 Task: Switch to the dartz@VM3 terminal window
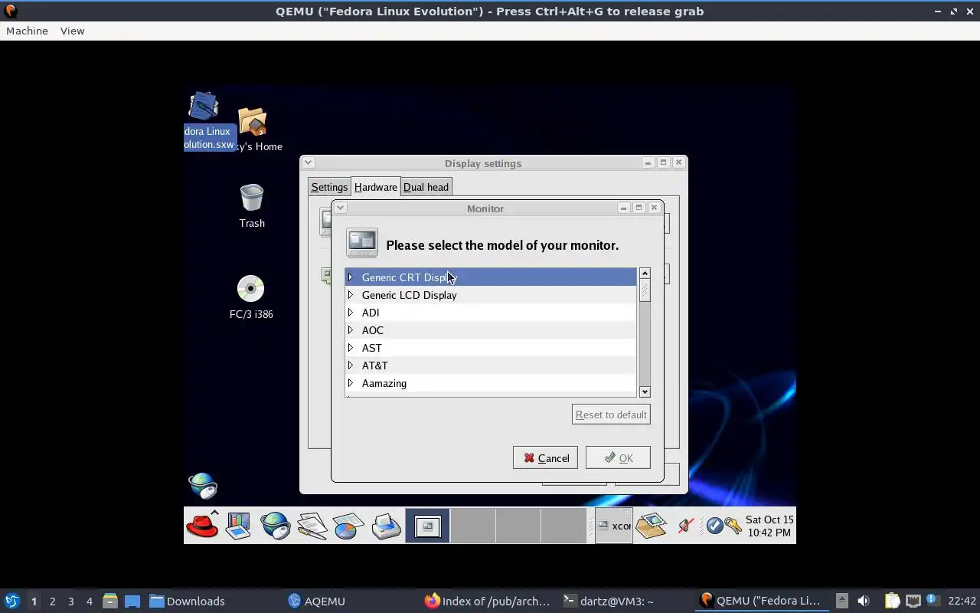pyautogui.click(x=609, y=601)
